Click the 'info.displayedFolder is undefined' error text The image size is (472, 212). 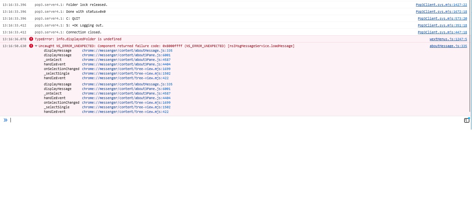(x=89, y=39)
